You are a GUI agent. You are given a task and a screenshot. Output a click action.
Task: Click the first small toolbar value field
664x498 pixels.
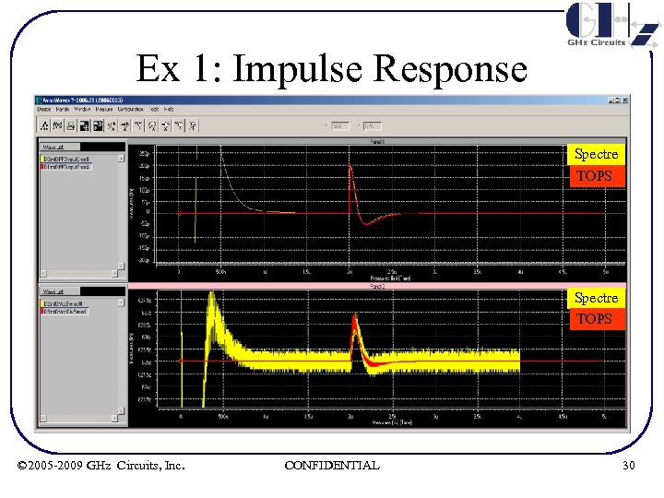339,126
